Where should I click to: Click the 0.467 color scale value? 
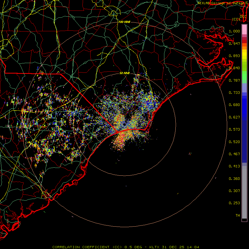click(x=234, y=154)
